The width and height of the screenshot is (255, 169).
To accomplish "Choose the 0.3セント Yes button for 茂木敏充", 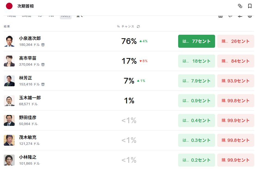I will click(x=196, y=140).
